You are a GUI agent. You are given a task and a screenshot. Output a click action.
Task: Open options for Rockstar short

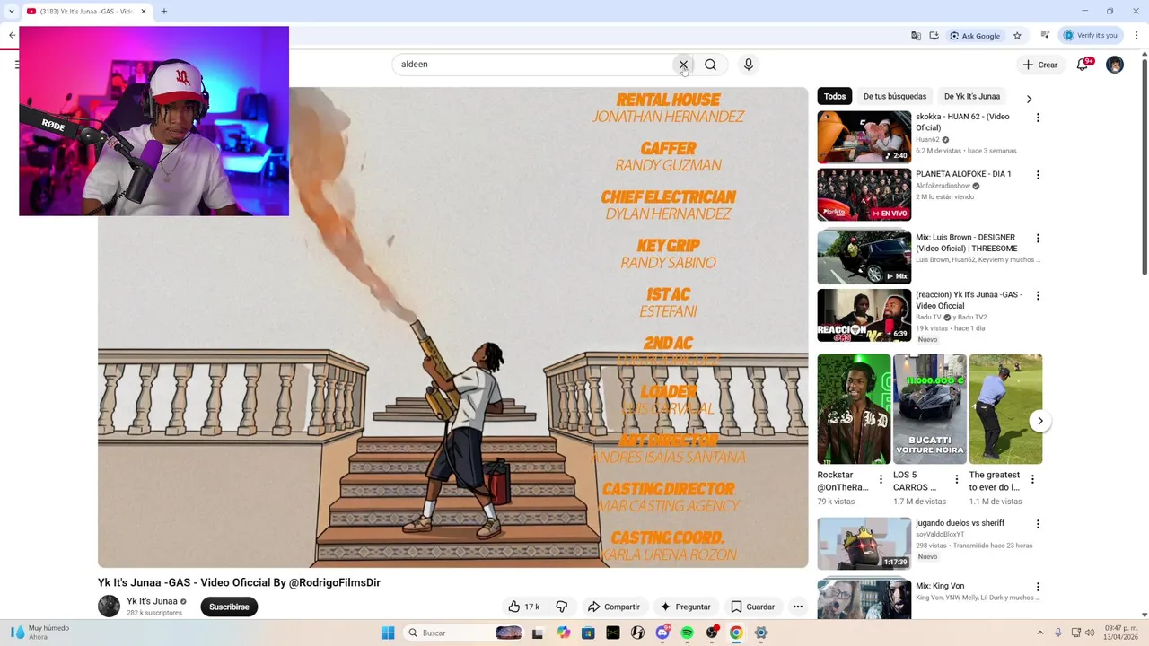coord(881,479)
